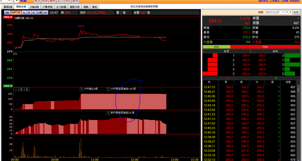This screenshot has height=161, width=302.
Task: Go to previous date with left arrow
Action: (287, 12)
